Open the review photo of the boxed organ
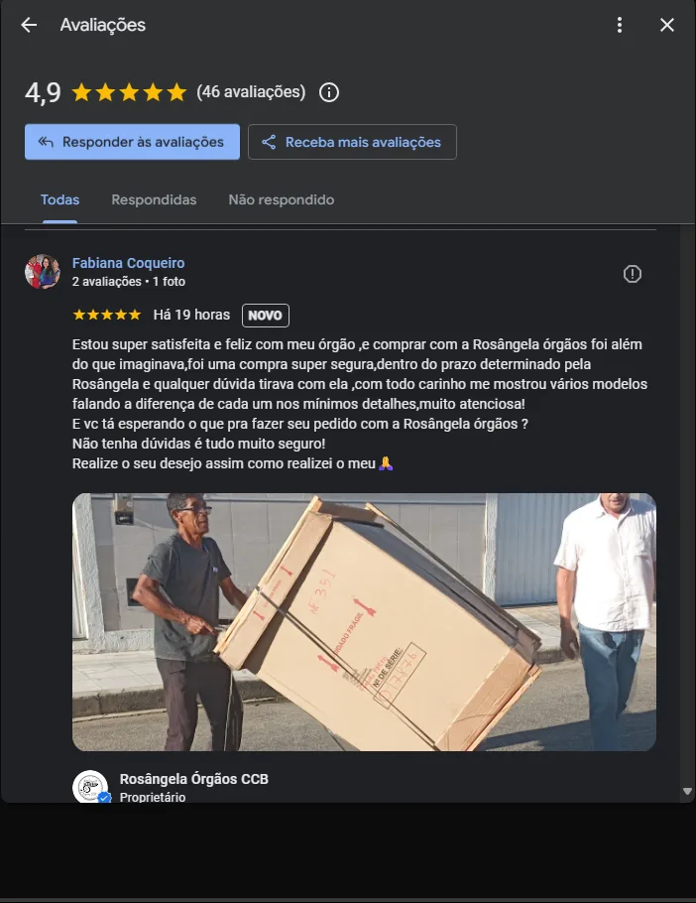Viewport: 696px width, 903px height. point(364,622)
